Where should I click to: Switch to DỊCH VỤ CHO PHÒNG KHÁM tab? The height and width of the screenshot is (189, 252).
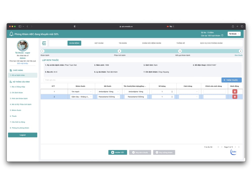[x=211, y=43]
